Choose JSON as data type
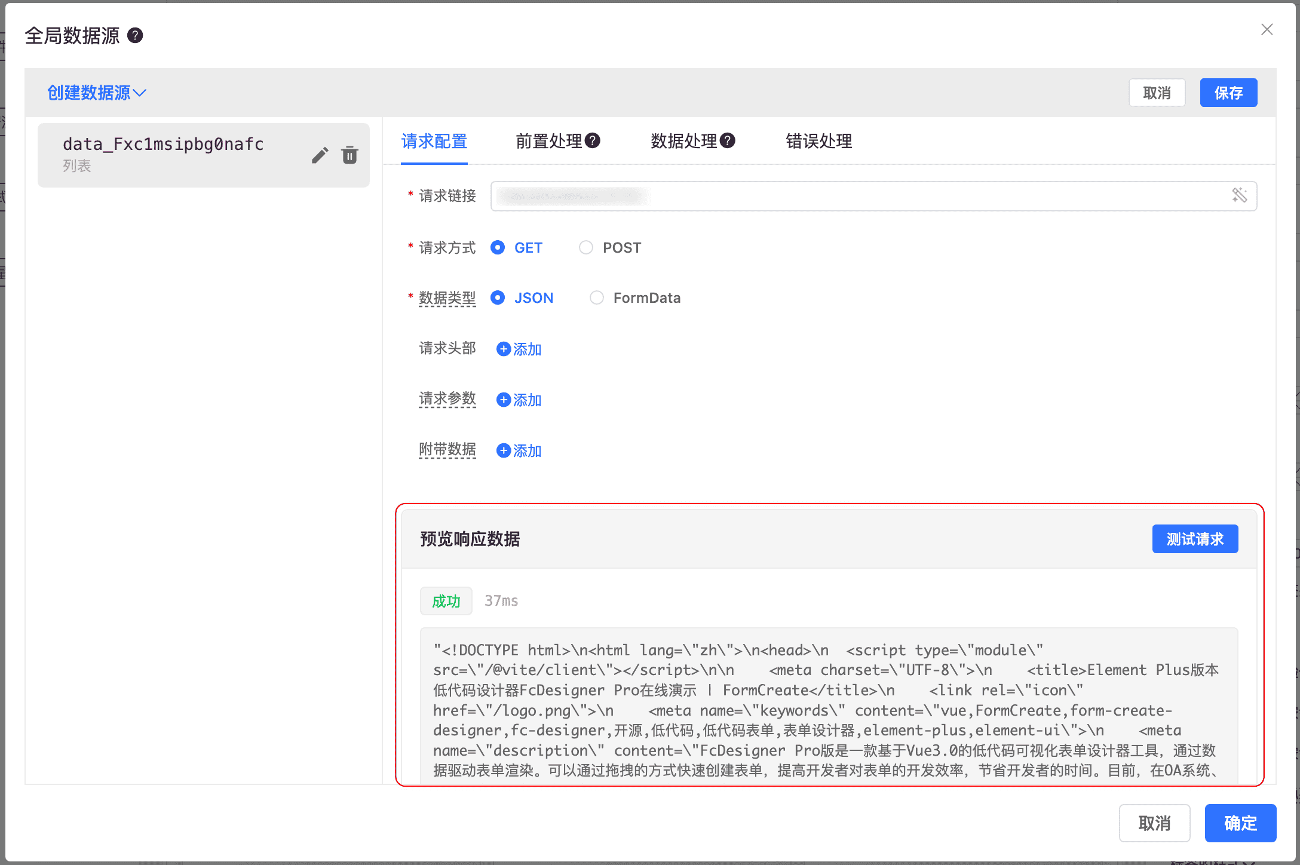This screenshot has width=1300, height=865. coord(522,298)
